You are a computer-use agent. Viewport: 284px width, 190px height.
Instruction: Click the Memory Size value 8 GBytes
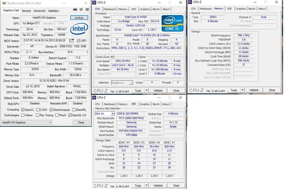(x=213, y=21)
